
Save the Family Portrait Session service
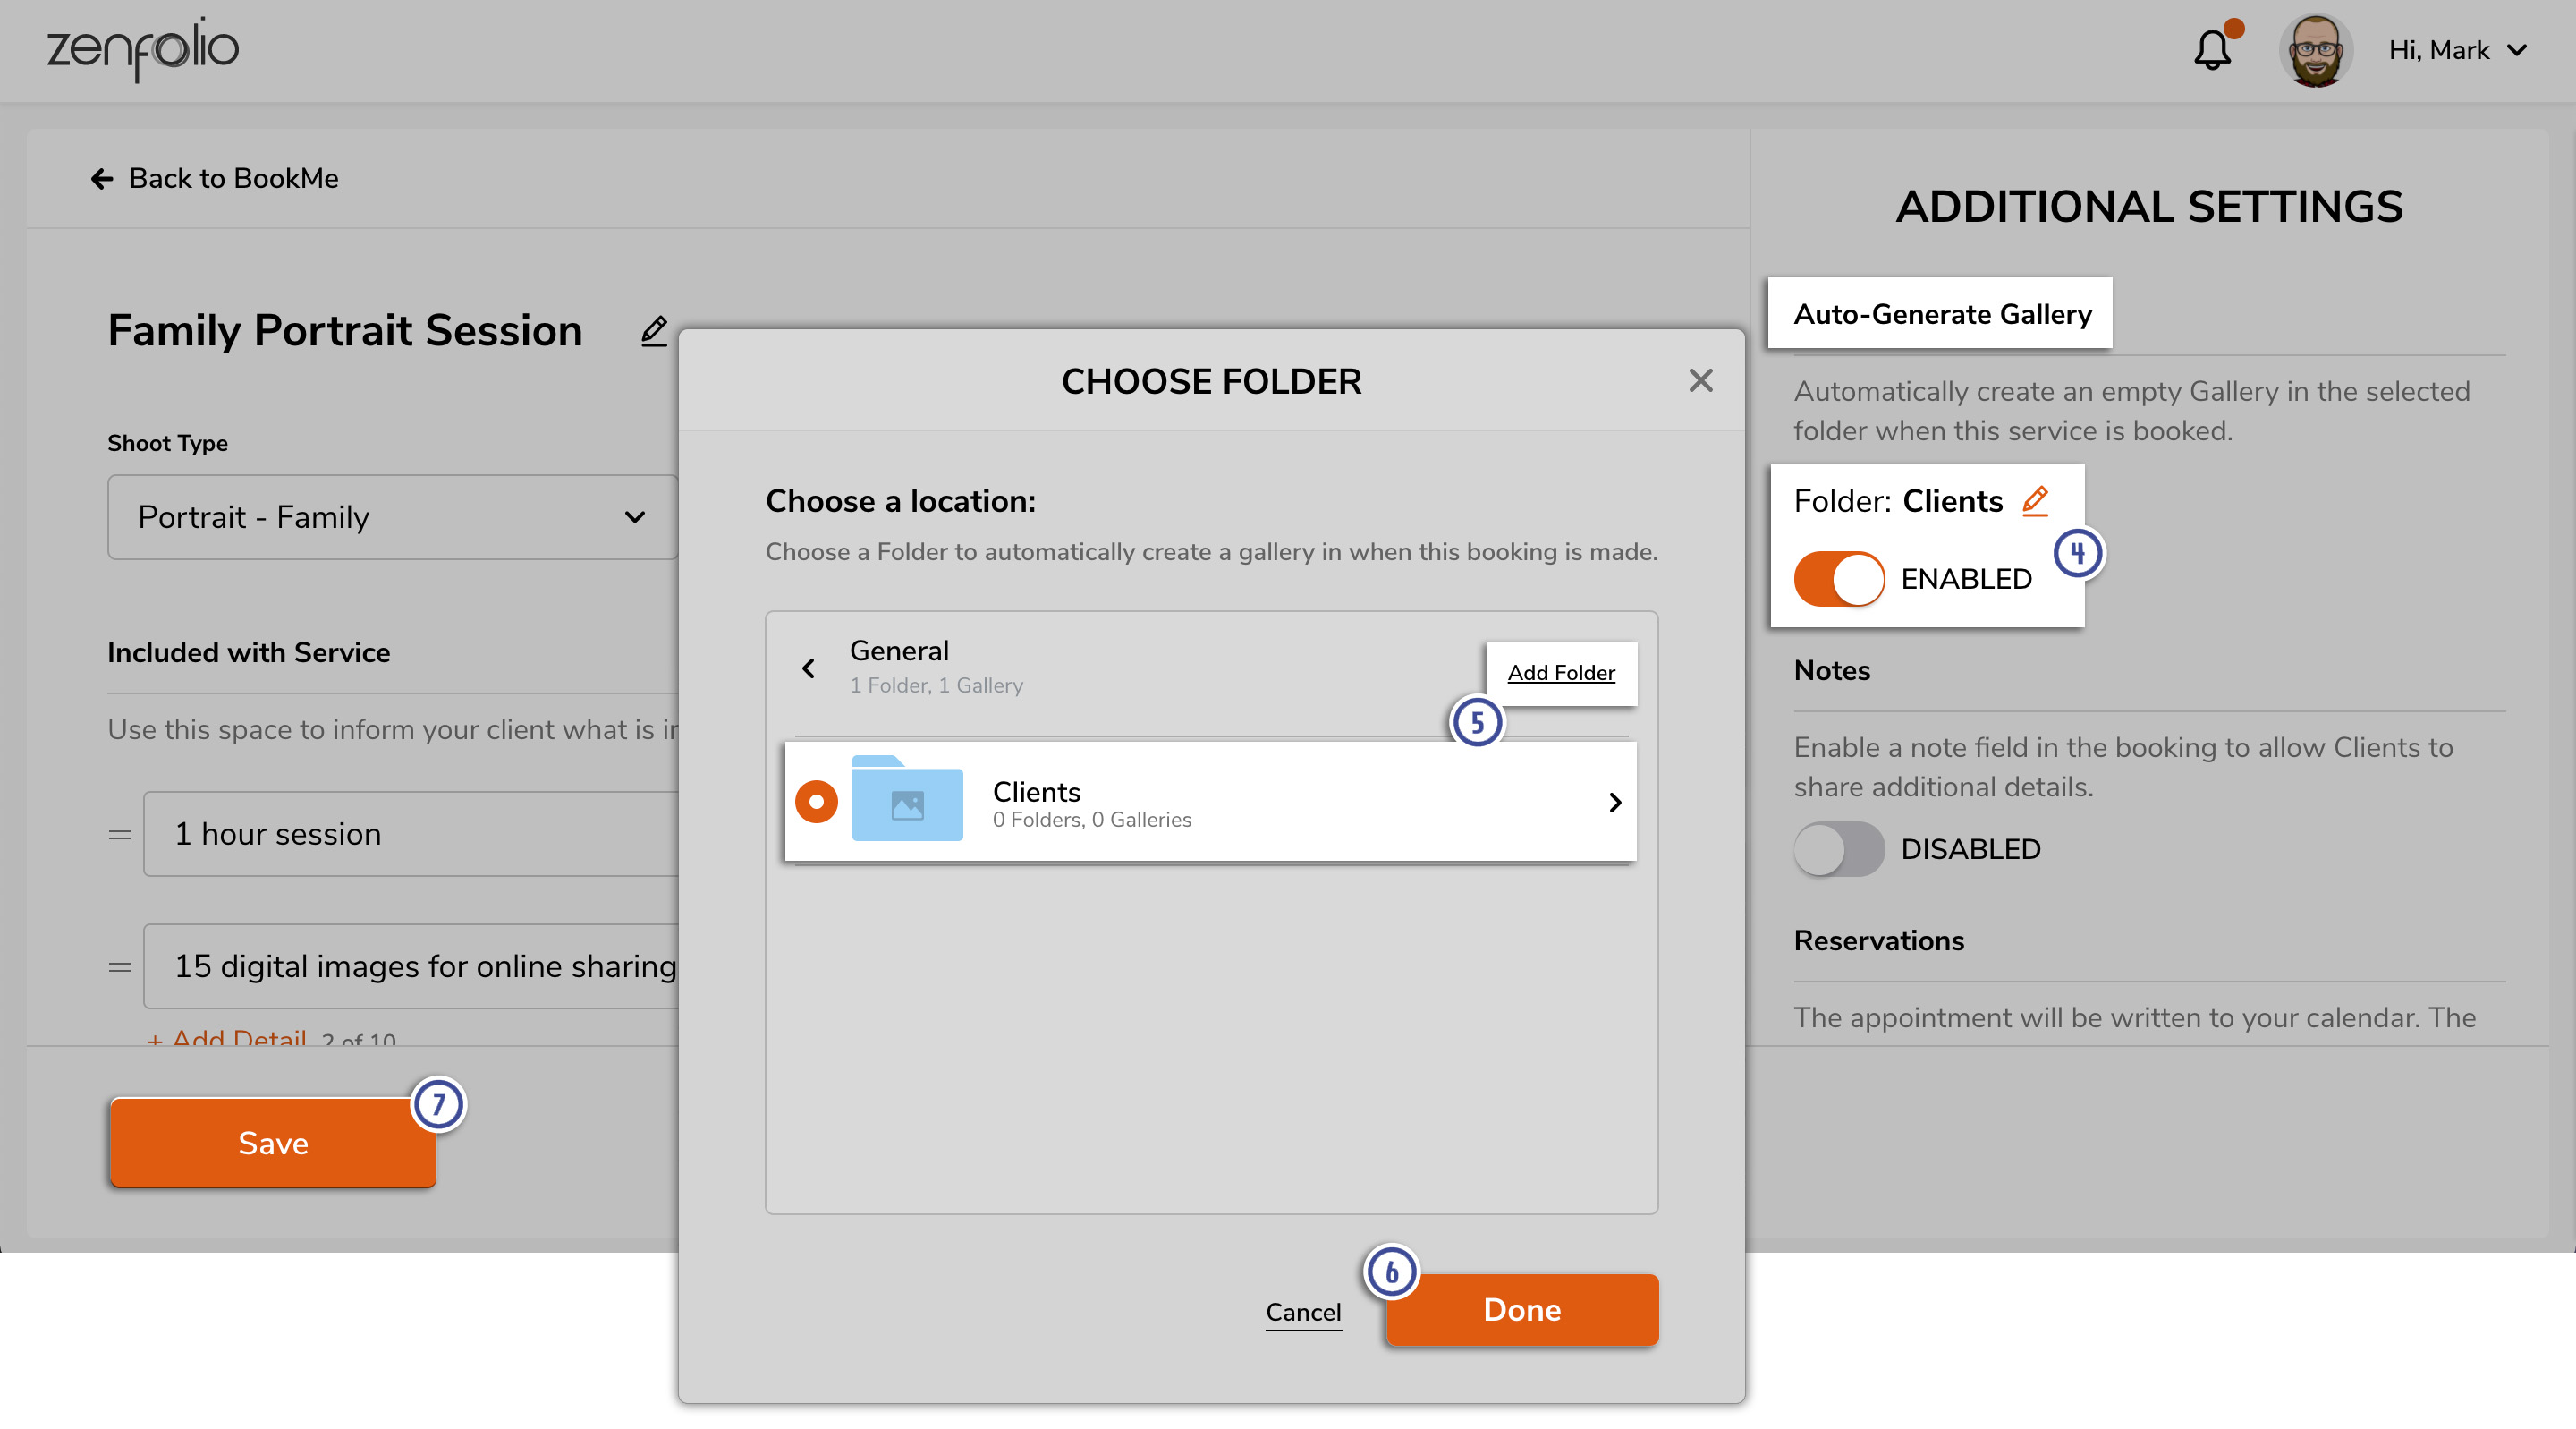point(272,1143)
